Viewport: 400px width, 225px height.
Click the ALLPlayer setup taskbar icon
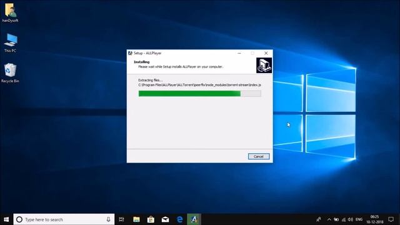[x=194, y=219]
